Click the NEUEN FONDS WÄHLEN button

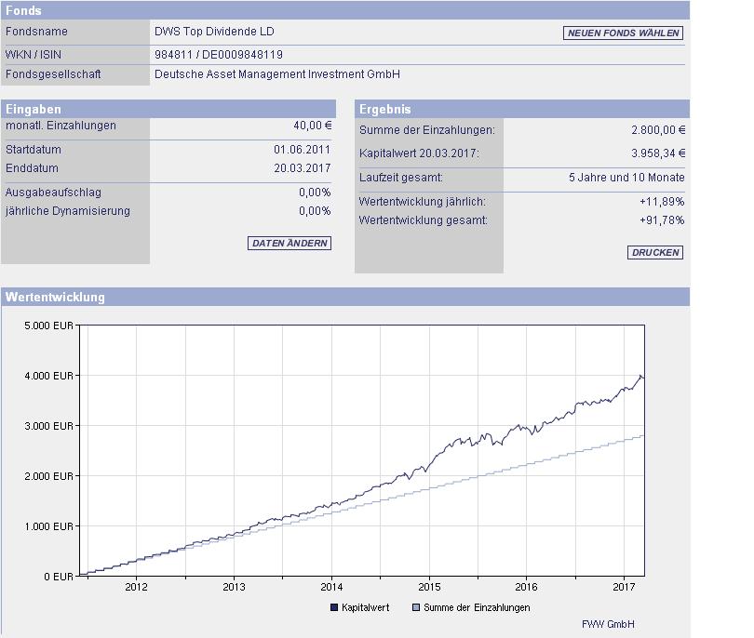coord(623,33)
